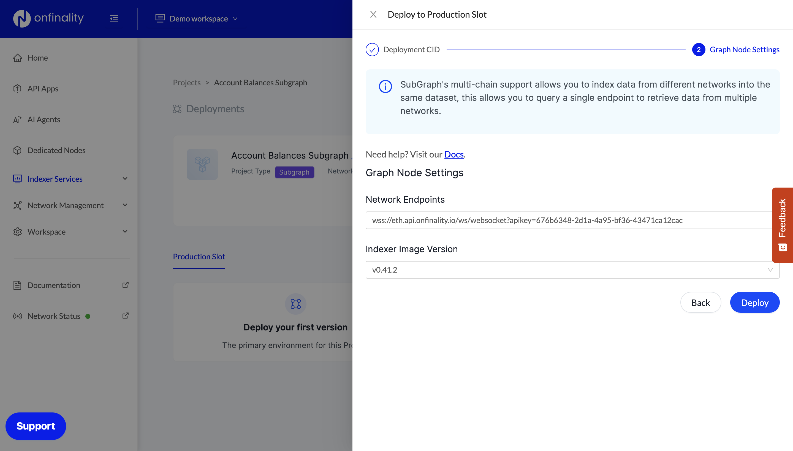Click the OnFinality logo icon
Screen dimensions: 793x451
[x=22, y=18]
